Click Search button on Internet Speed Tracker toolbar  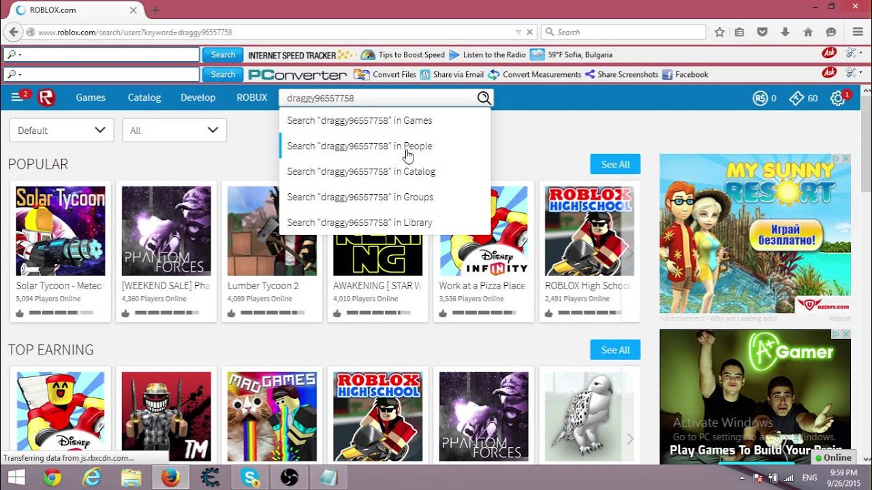(x=223, y=54)
